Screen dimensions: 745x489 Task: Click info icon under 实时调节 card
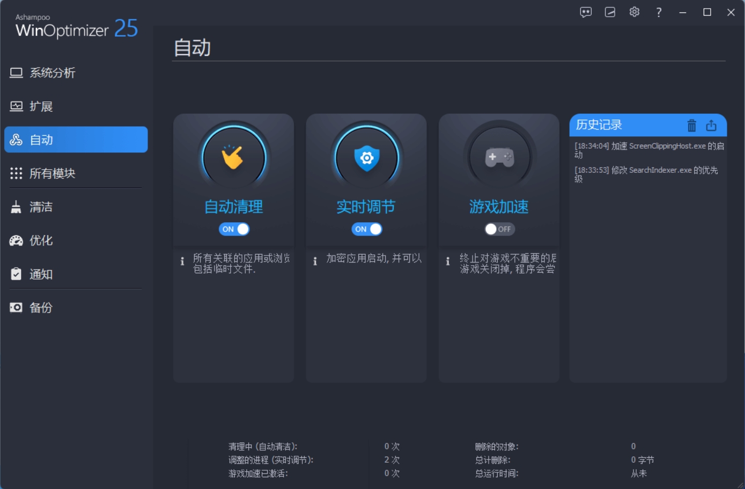pyautogui.click(x=315, y=261)
